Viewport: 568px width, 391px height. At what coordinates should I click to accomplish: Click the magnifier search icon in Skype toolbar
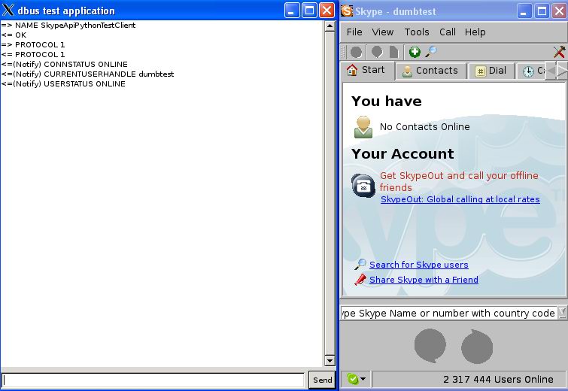coord(431,52)
